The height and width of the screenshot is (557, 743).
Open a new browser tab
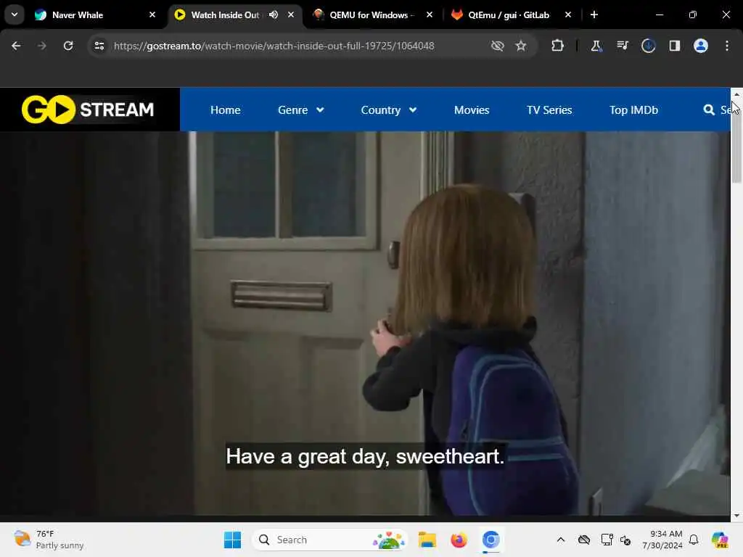tap(594, 15)
